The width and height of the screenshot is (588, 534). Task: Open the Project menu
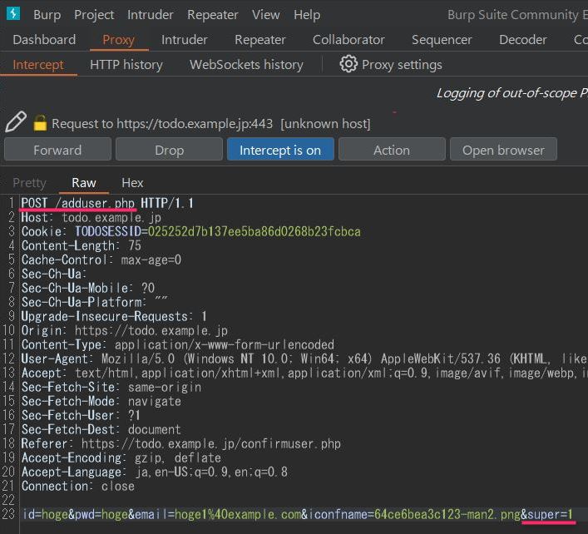(x=94, y=15)
